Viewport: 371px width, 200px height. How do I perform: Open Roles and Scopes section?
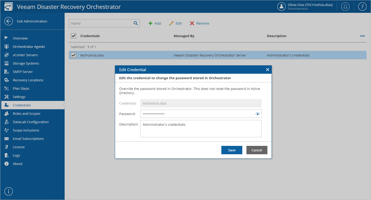pyautogui.click(x=26, y=113)
